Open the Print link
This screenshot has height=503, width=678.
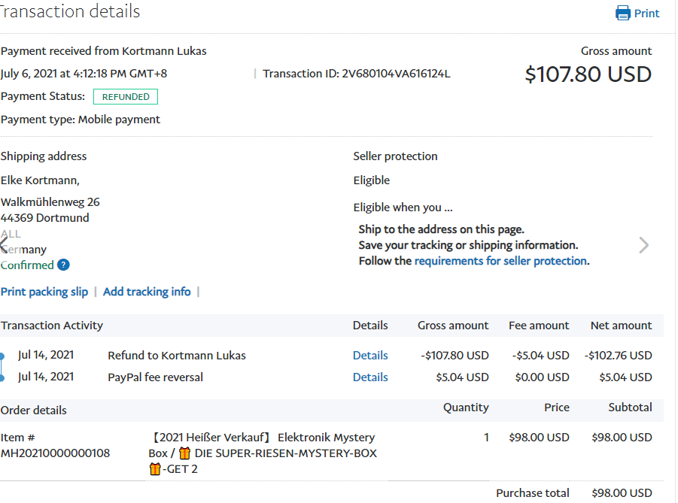point(646,14)
